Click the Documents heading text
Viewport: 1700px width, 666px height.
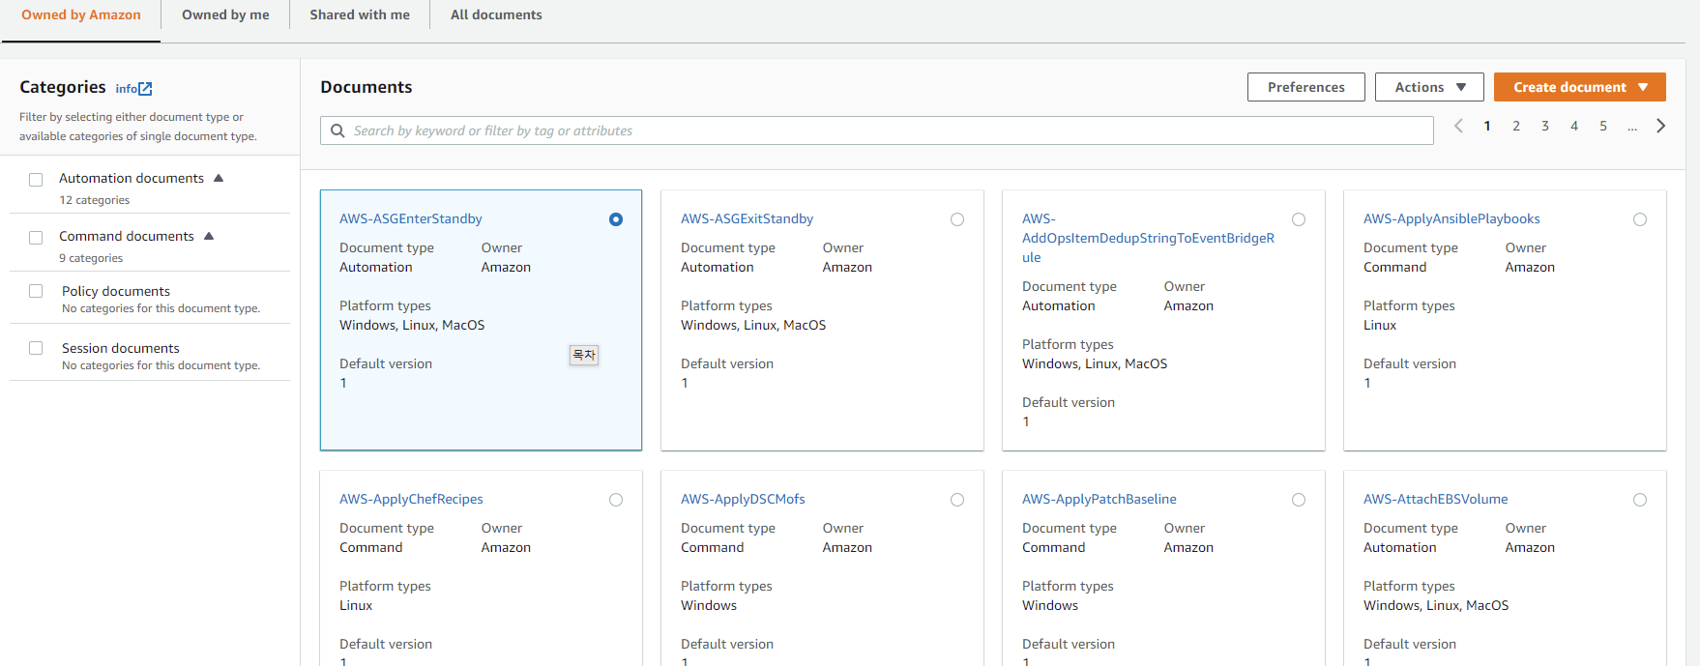(366, 87)
